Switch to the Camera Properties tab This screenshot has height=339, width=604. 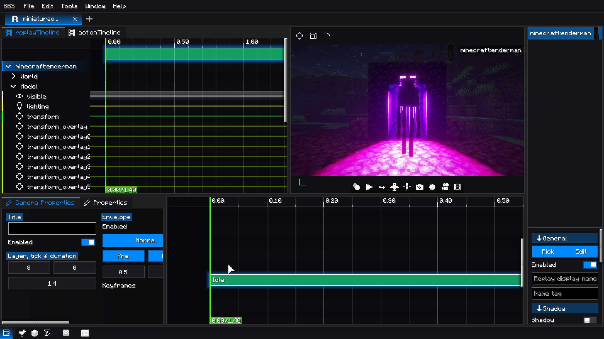pos(41,202)
